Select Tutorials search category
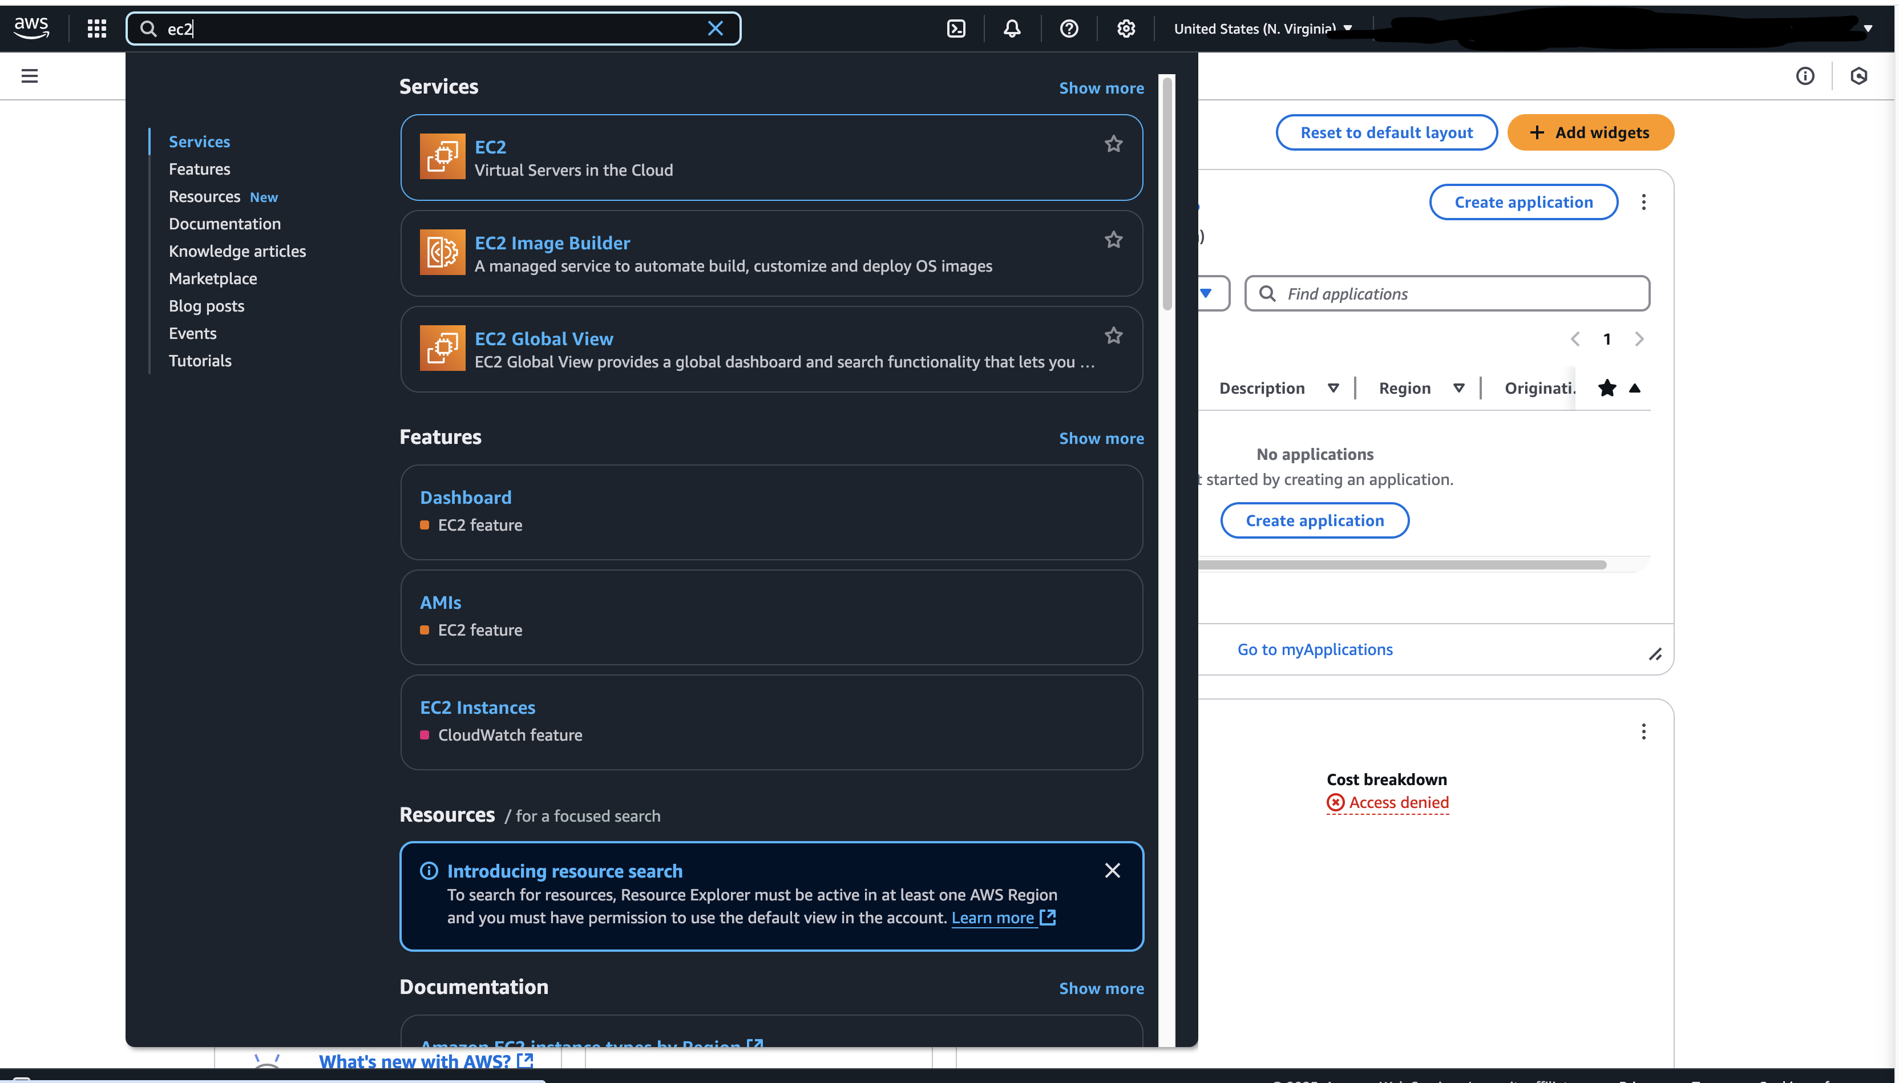This screenshot has height=1083, width=1899. [x=199, y=361]
